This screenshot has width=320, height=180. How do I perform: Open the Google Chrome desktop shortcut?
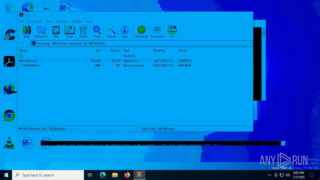tap(9, 116)
